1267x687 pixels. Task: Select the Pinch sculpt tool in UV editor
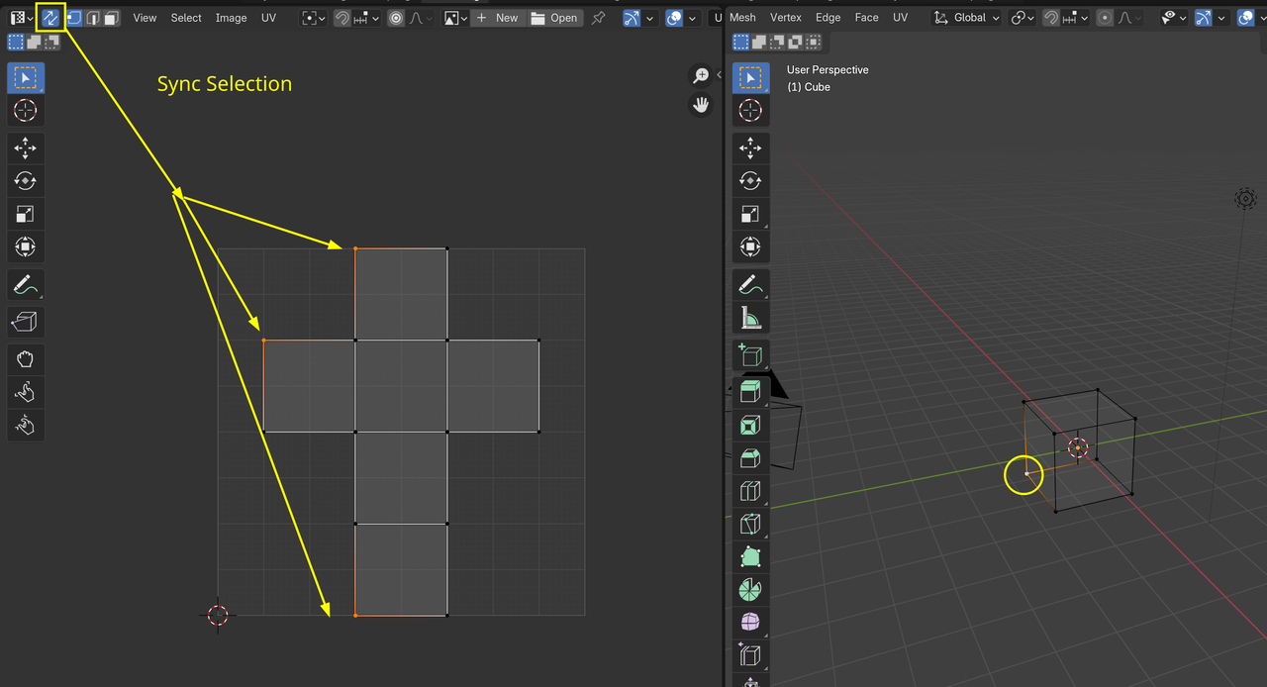pyautogui.click(x=26, y=426)
